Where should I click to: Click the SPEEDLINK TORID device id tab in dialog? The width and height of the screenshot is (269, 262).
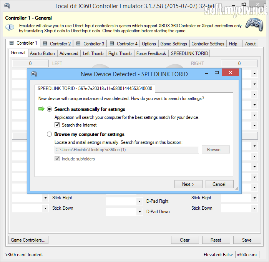pos(95,88)
